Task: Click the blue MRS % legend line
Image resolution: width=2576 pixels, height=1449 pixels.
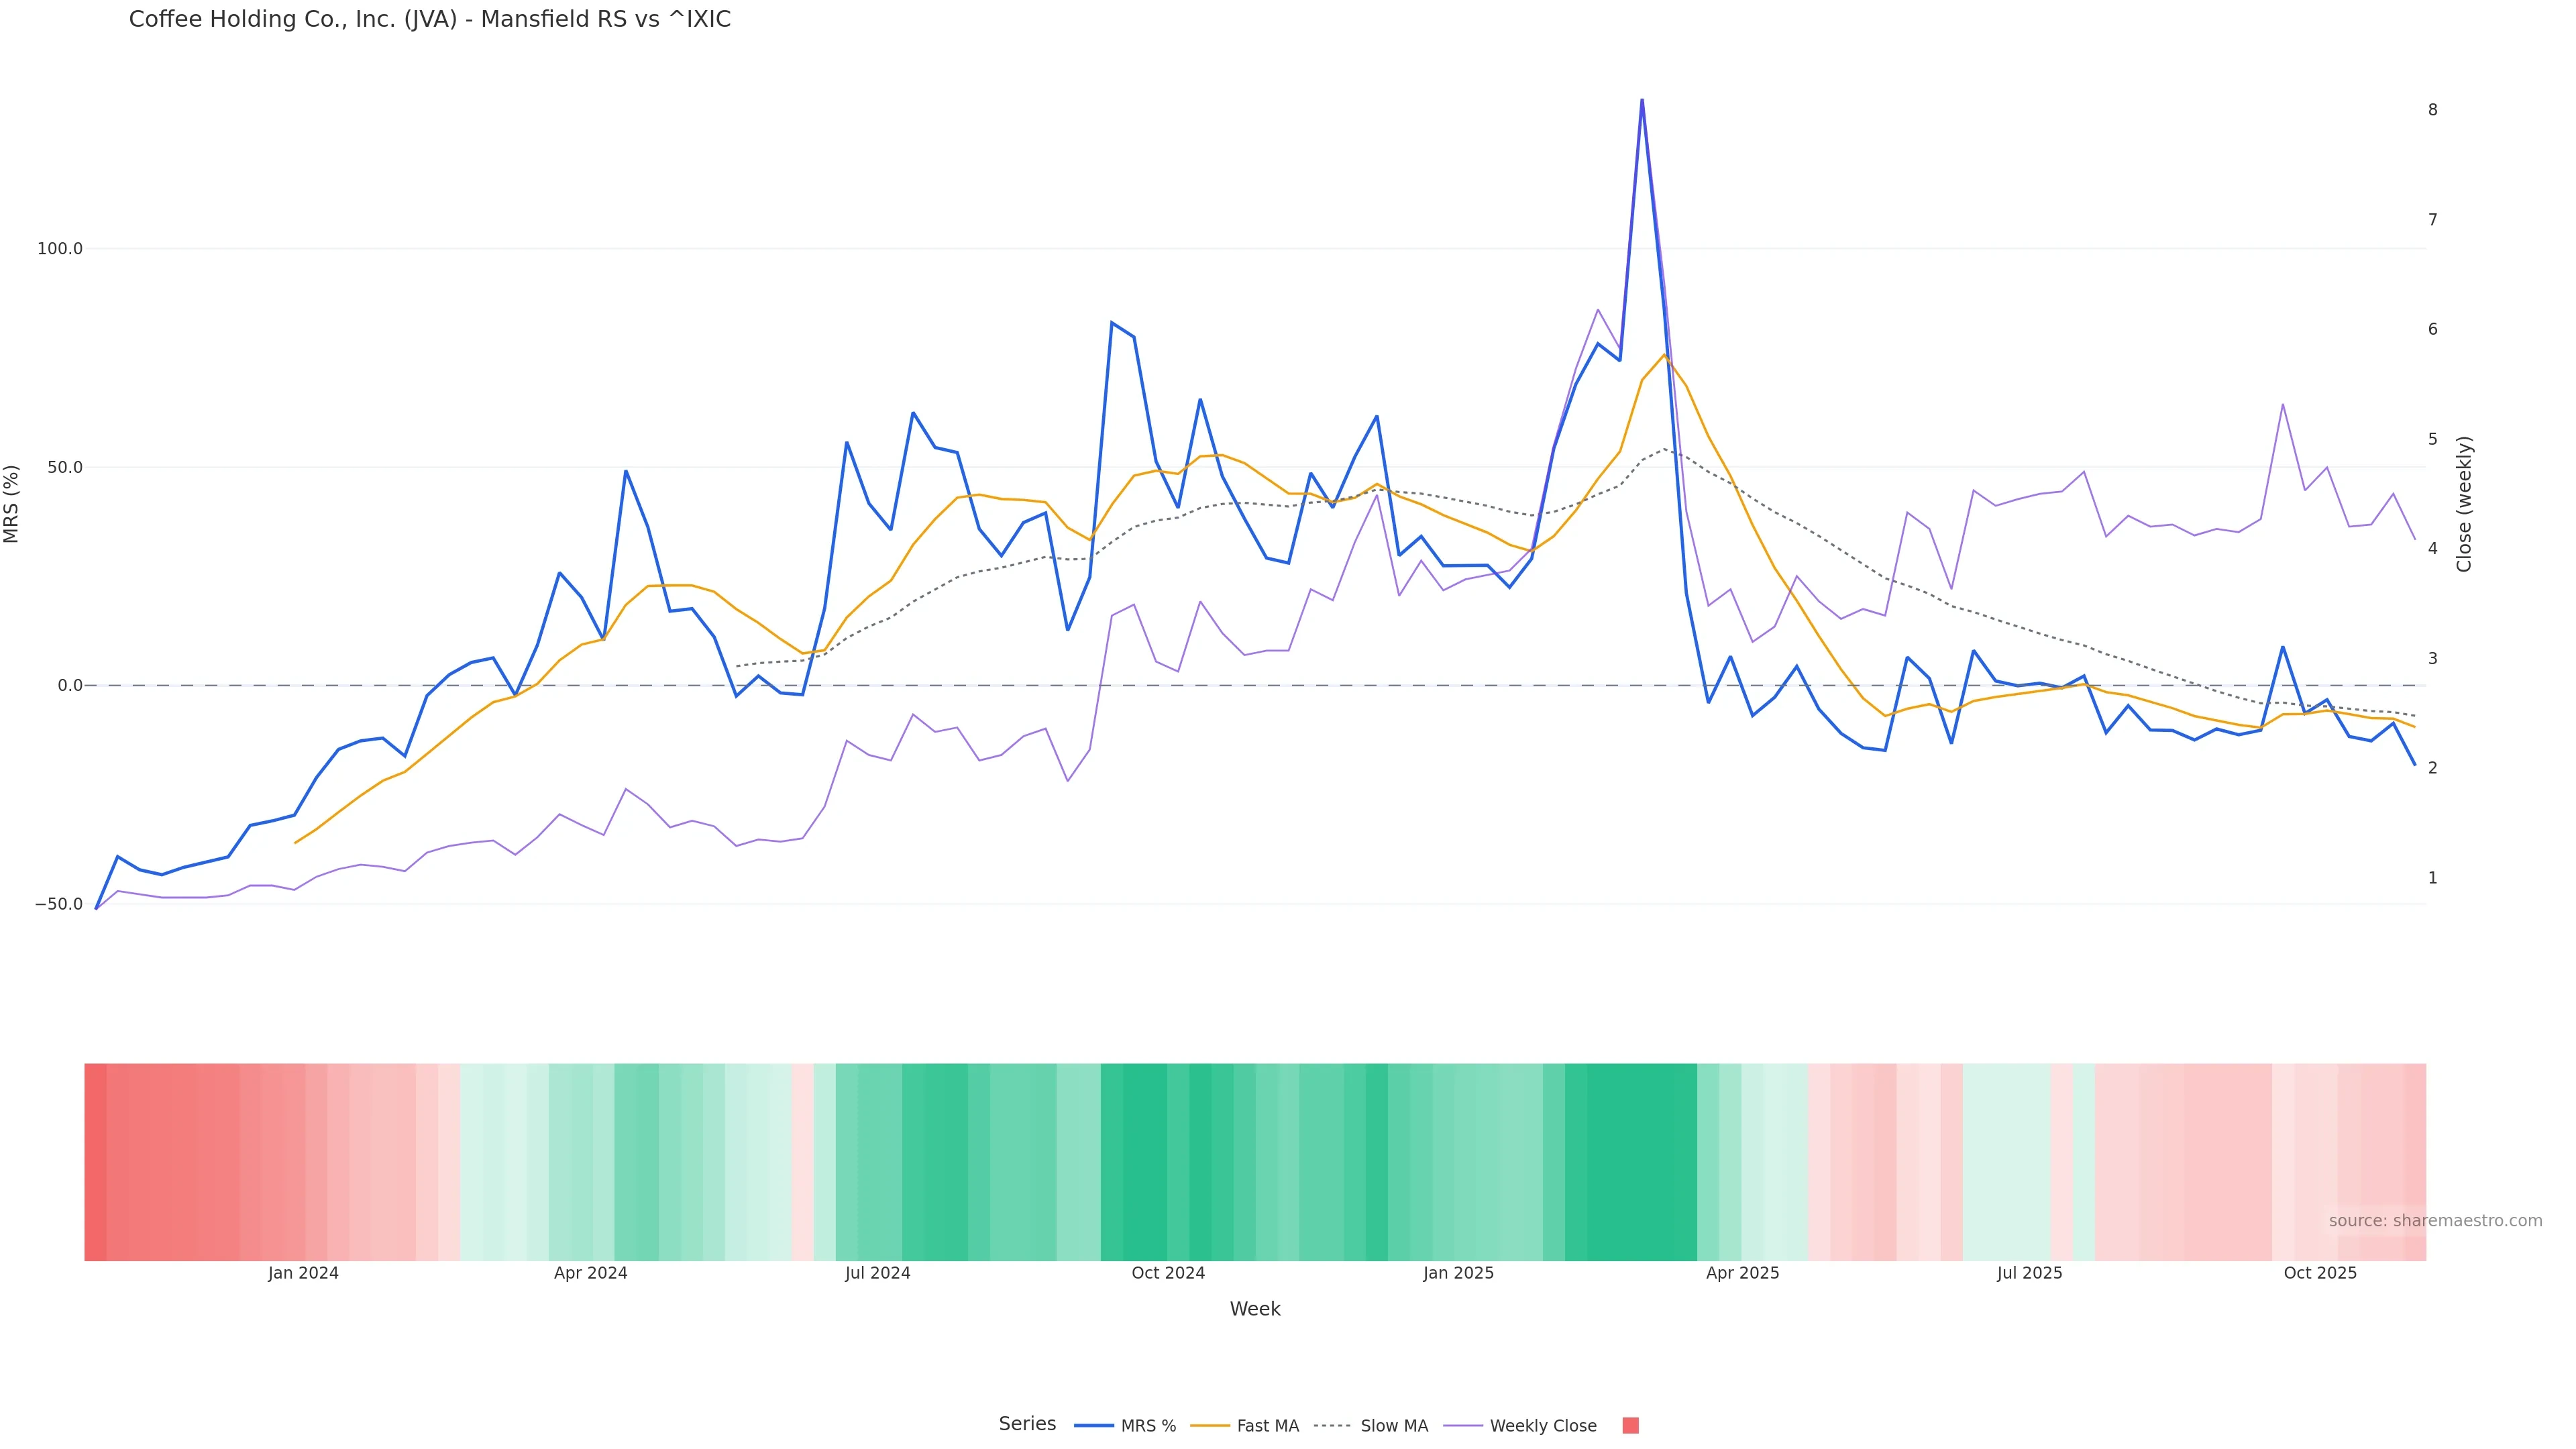Action: point(1094,1426)
